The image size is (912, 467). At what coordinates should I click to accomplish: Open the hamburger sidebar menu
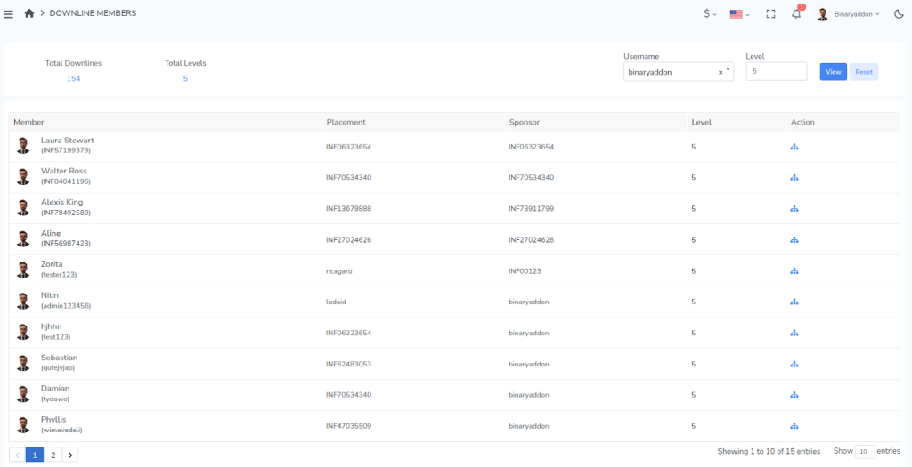pyautogui.click(x=9, y=13)
